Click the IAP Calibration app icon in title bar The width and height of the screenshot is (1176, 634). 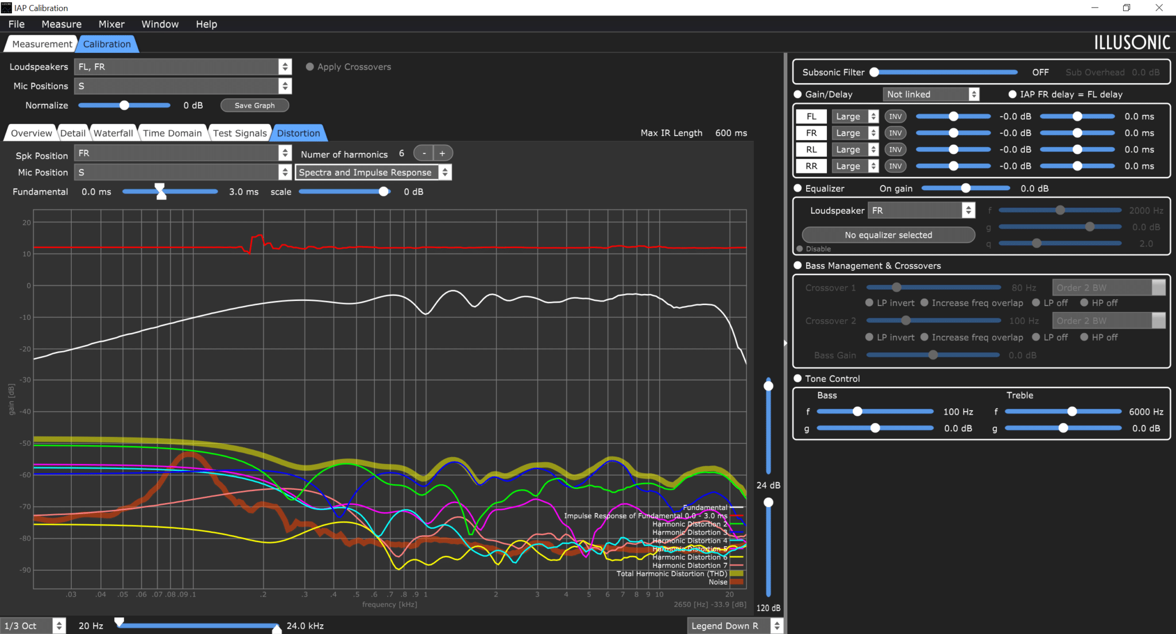pos(6,7)
